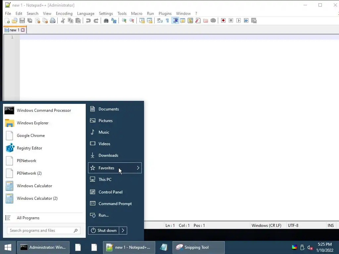Screen dimensions: 339x254
Task: Cut selection with the scissors icon
Action: 63,21
